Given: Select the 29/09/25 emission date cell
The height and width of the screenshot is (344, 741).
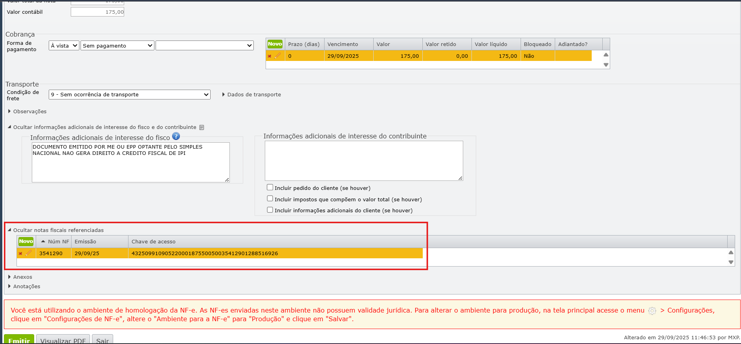Looking at the screenshot, I should [x=100, y=254].
